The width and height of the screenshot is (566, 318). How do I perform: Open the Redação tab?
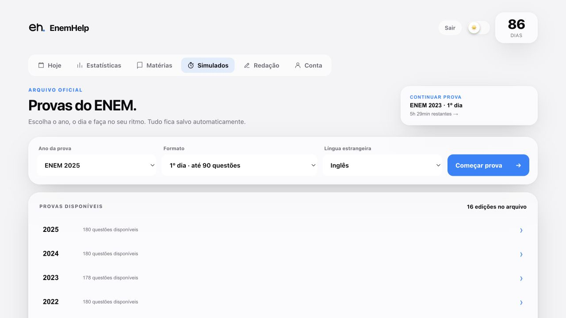[x=262, y=65]
